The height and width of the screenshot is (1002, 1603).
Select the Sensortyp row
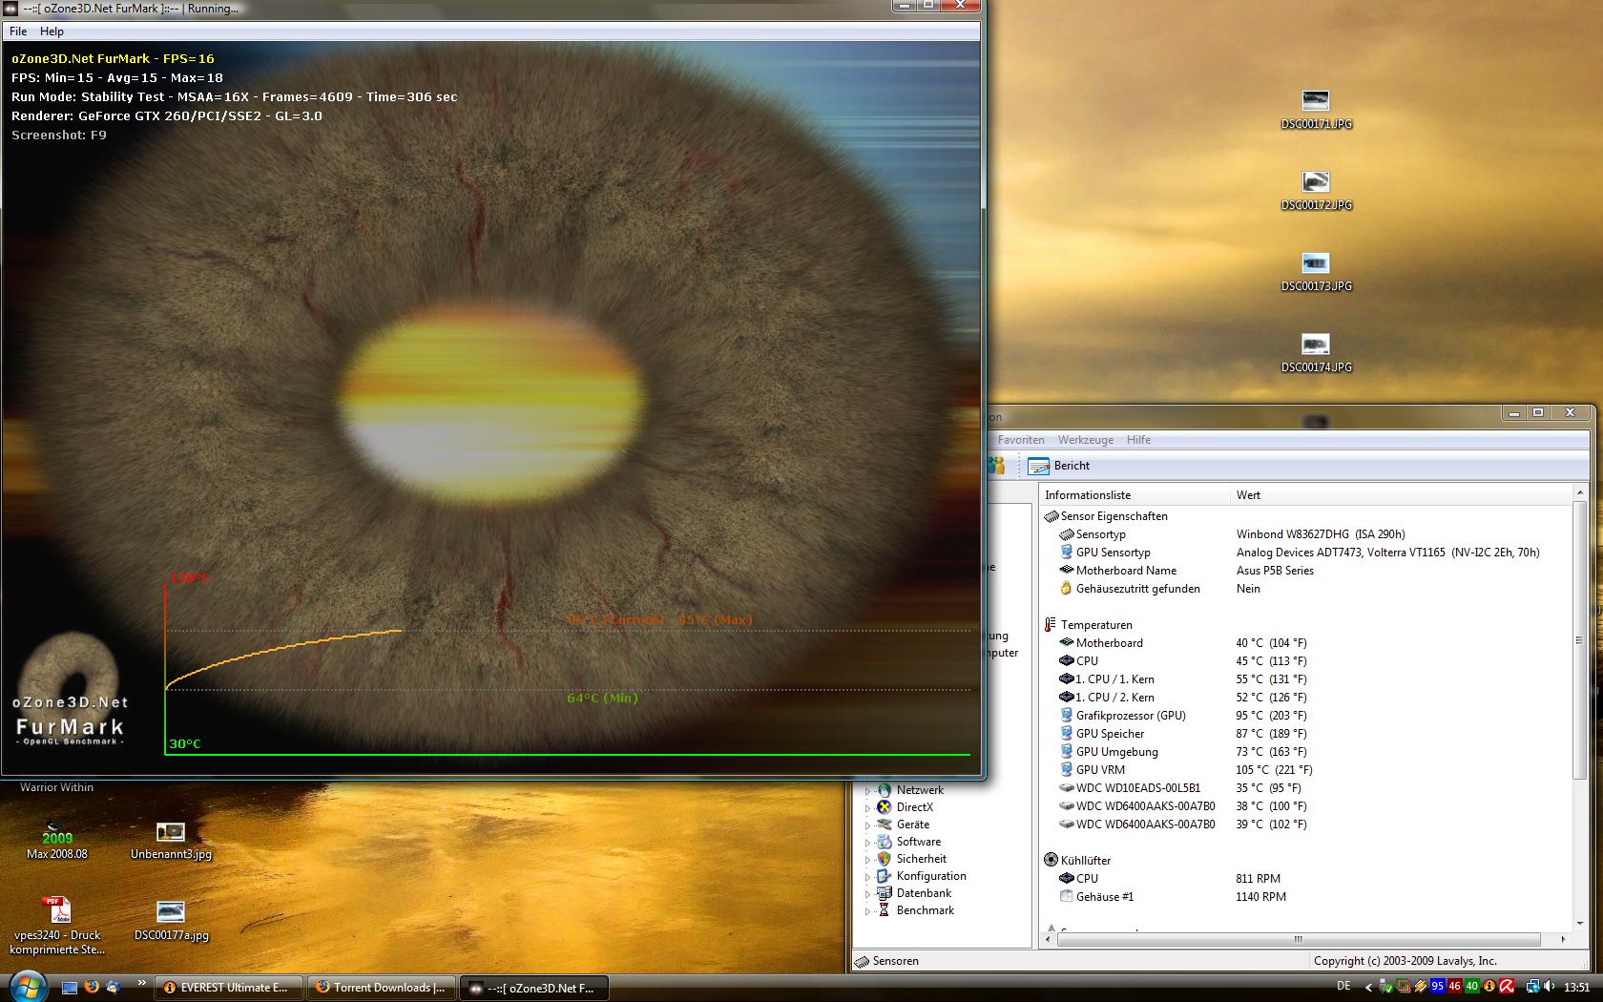pyautogui.click(x=1305, y=534)
